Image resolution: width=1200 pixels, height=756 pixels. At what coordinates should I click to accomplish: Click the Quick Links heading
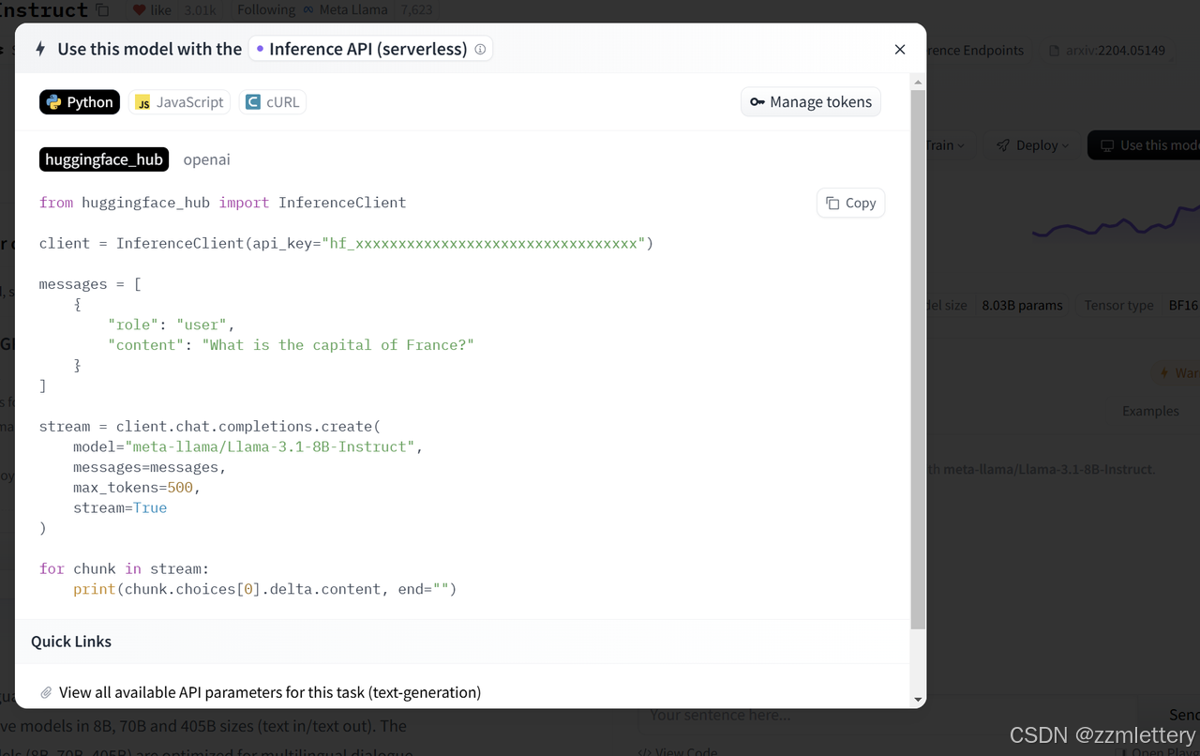[71, 642]
